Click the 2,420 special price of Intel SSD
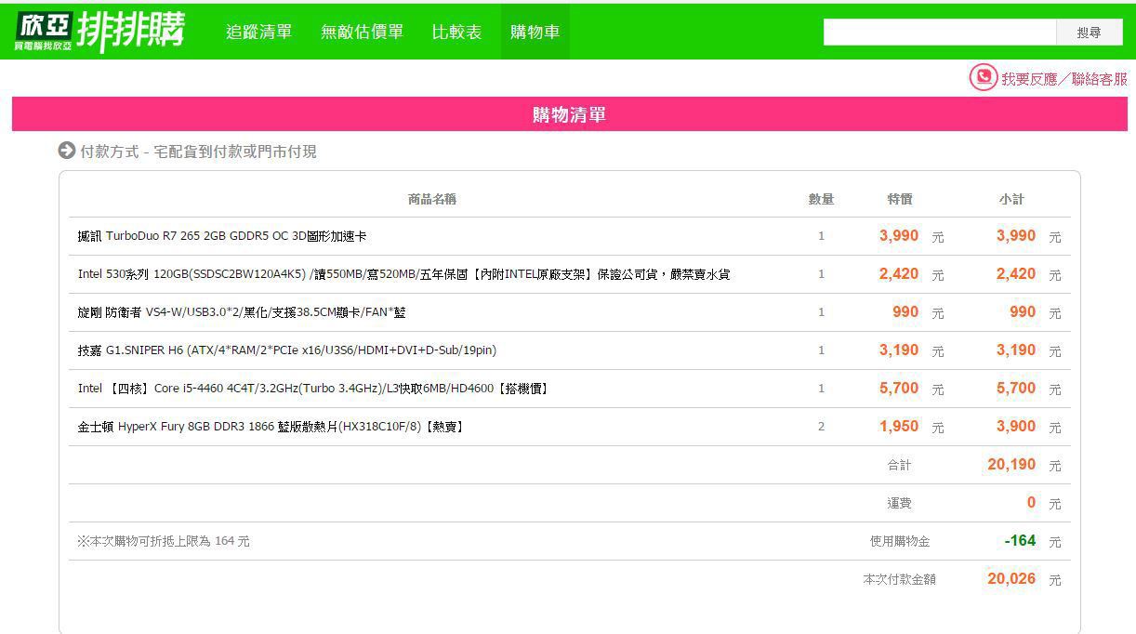 (x=899, y=274)
